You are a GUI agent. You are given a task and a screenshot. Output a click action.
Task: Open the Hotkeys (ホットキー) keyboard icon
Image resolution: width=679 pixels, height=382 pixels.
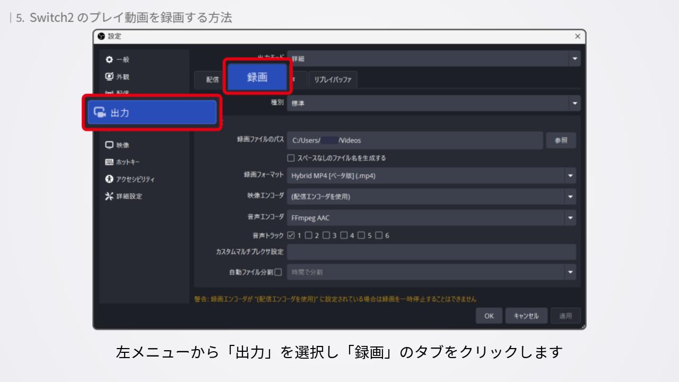[x=109, y=162]
